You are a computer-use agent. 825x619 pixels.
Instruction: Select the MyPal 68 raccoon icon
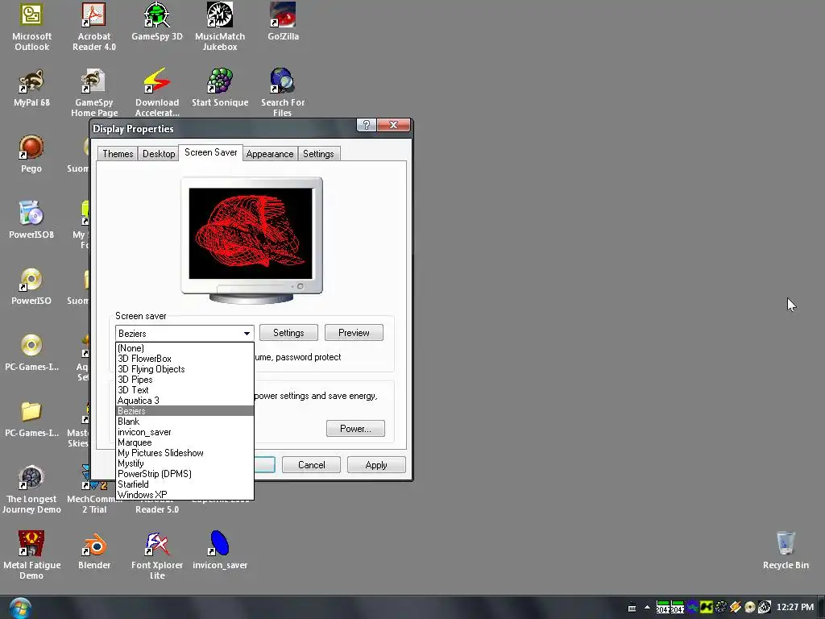(x=31, y=89)
